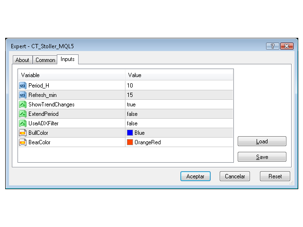Click the OrangeRed value text

[x=148, y=142]
